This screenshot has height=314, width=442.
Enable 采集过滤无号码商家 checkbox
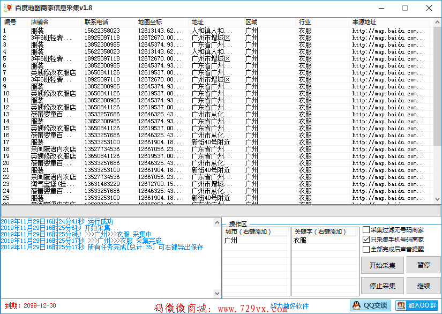click(366, 230)
